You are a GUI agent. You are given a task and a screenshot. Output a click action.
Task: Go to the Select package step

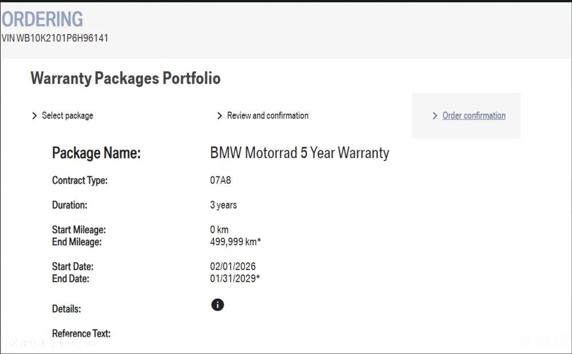coord(67,116)
